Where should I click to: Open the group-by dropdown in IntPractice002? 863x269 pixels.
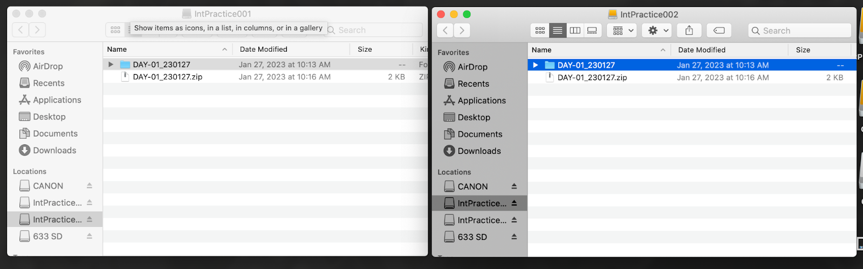click(x=622, y=31)
